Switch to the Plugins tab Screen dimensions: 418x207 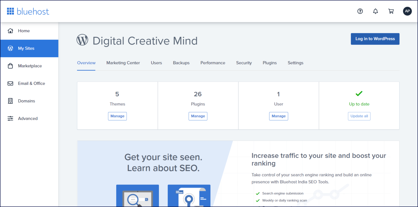[270, 63]
